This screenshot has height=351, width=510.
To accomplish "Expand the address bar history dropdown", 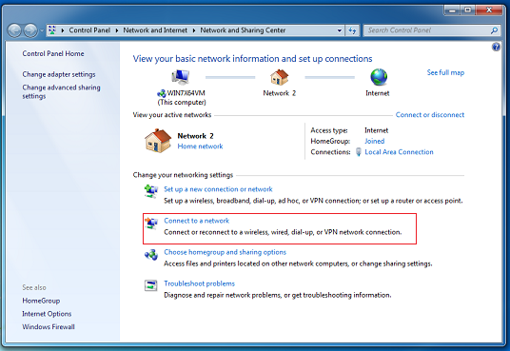I will [x=340, y=30].
